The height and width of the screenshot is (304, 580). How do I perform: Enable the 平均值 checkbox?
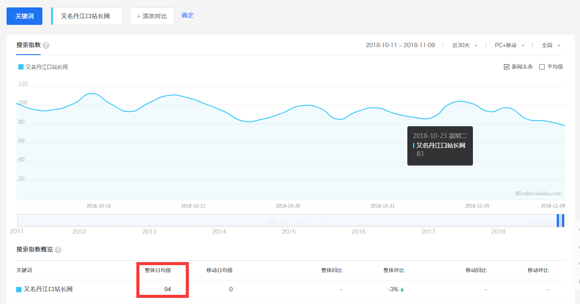click(542, 67)
